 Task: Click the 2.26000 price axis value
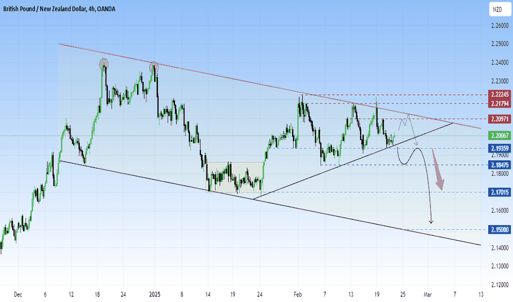tap(500, 25)
